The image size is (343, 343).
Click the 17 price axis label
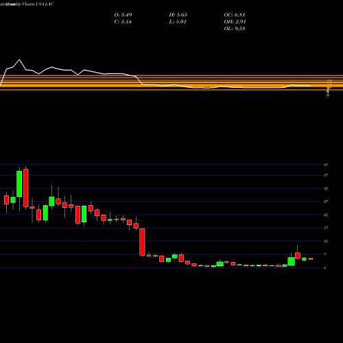point(326,228)
